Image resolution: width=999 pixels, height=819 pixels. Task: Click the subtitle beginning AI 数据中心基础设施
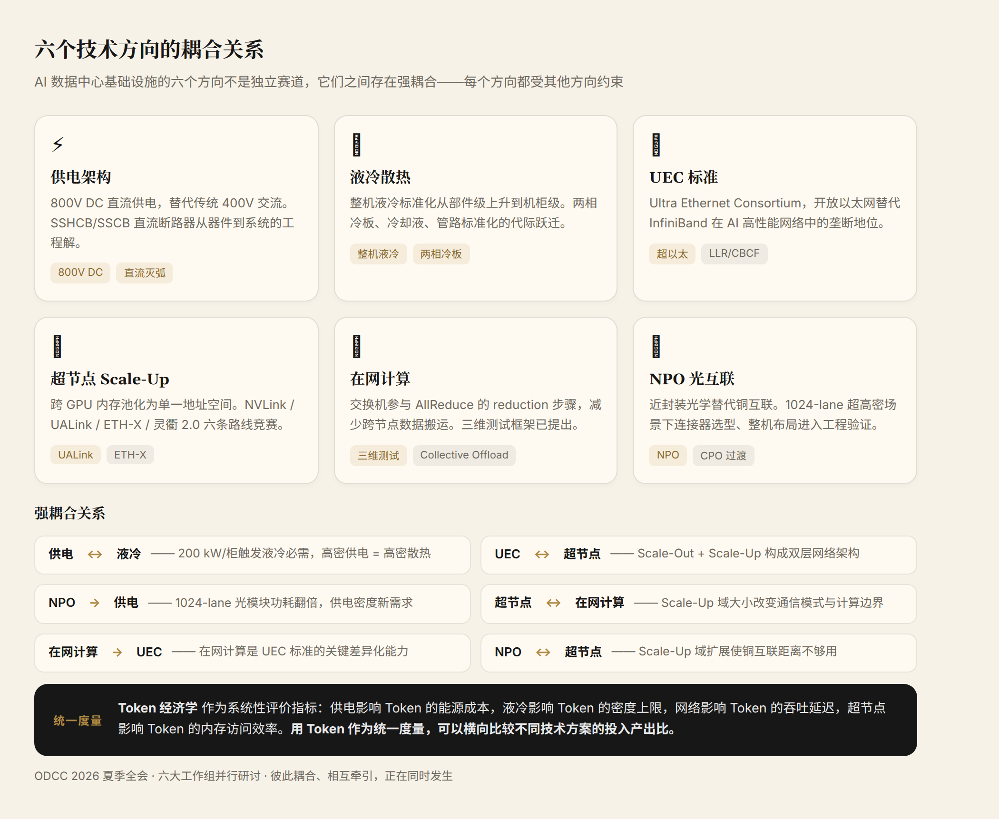tap(329, 82)
